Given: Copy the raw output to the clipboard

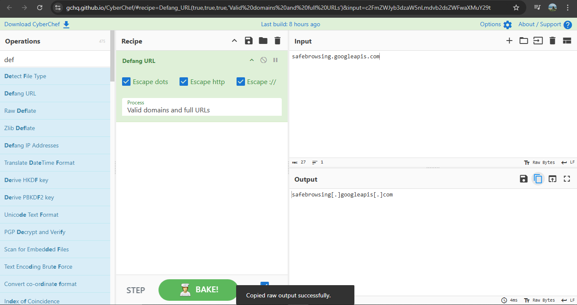Looking at the screenshot, I should tap(538, 179).
